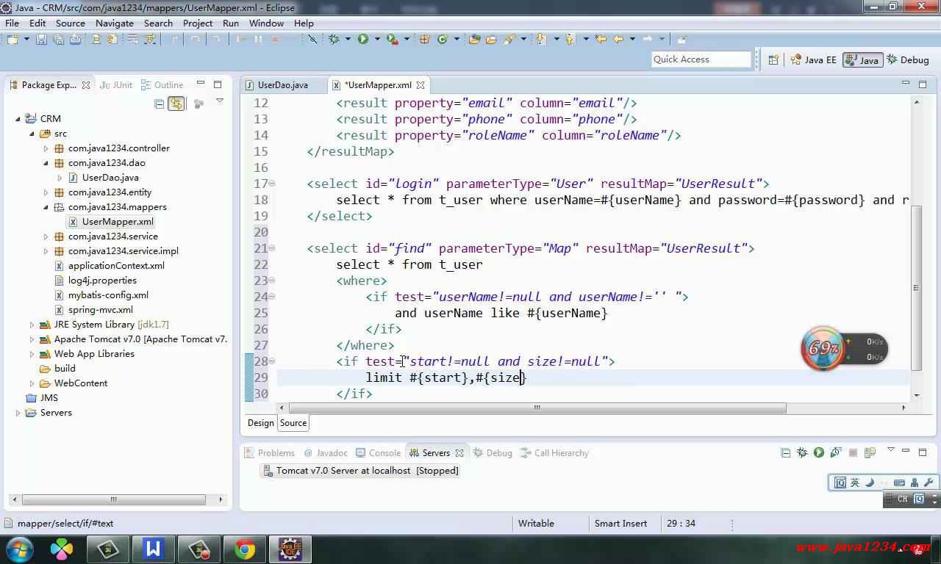
Task: Switch to the Java EE perspective
Action: click(813, 59)
